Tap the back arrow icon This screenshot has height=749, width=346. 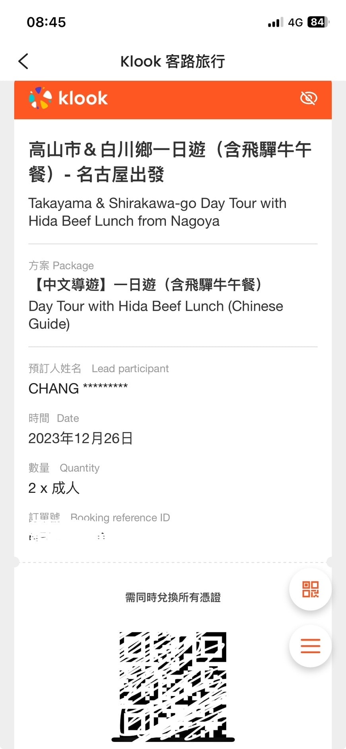23,61
